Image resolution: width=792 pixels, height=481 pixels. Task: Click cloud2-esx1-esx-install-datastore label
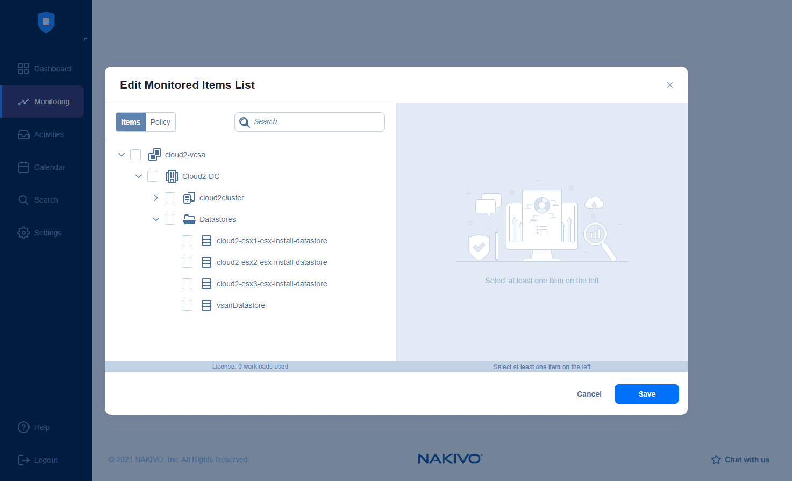(x=272, y=241)
